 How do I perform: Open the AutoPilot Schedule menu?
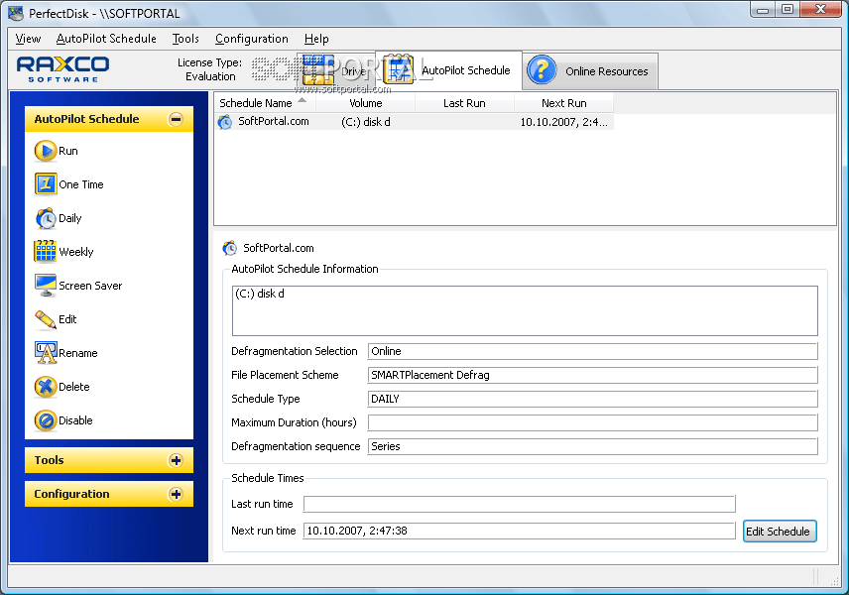(106, 39)
